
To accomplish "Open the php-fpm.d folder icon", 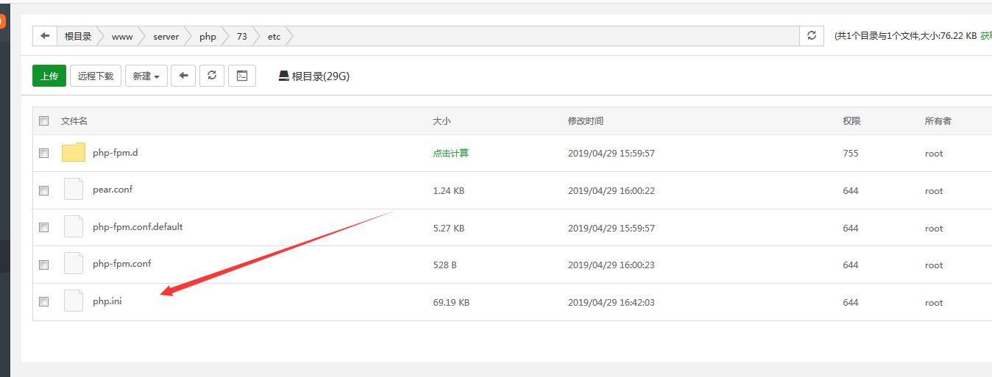I will [74, 153].
